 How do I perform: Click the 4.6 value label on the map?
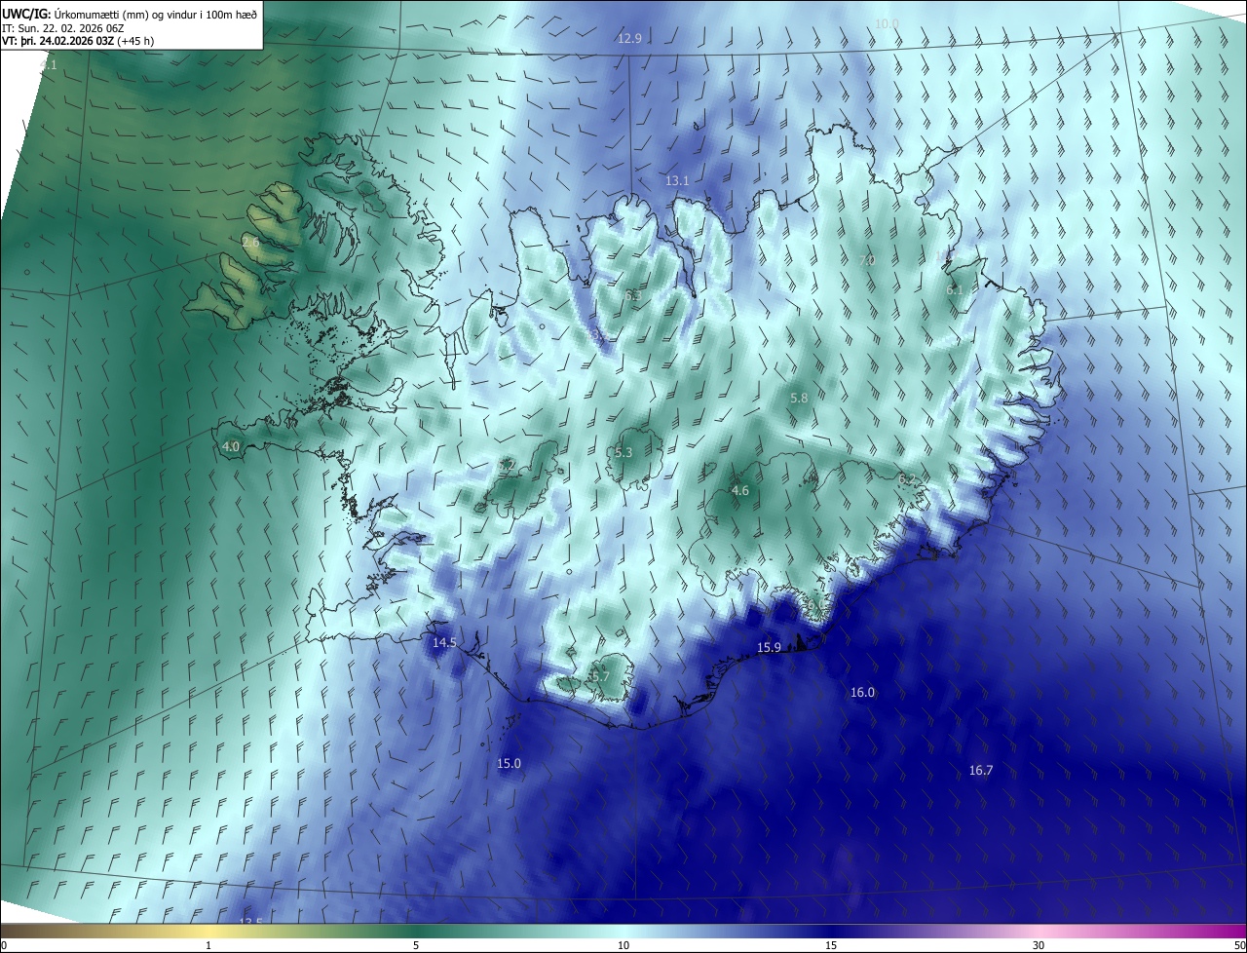(x=740, y=491)
